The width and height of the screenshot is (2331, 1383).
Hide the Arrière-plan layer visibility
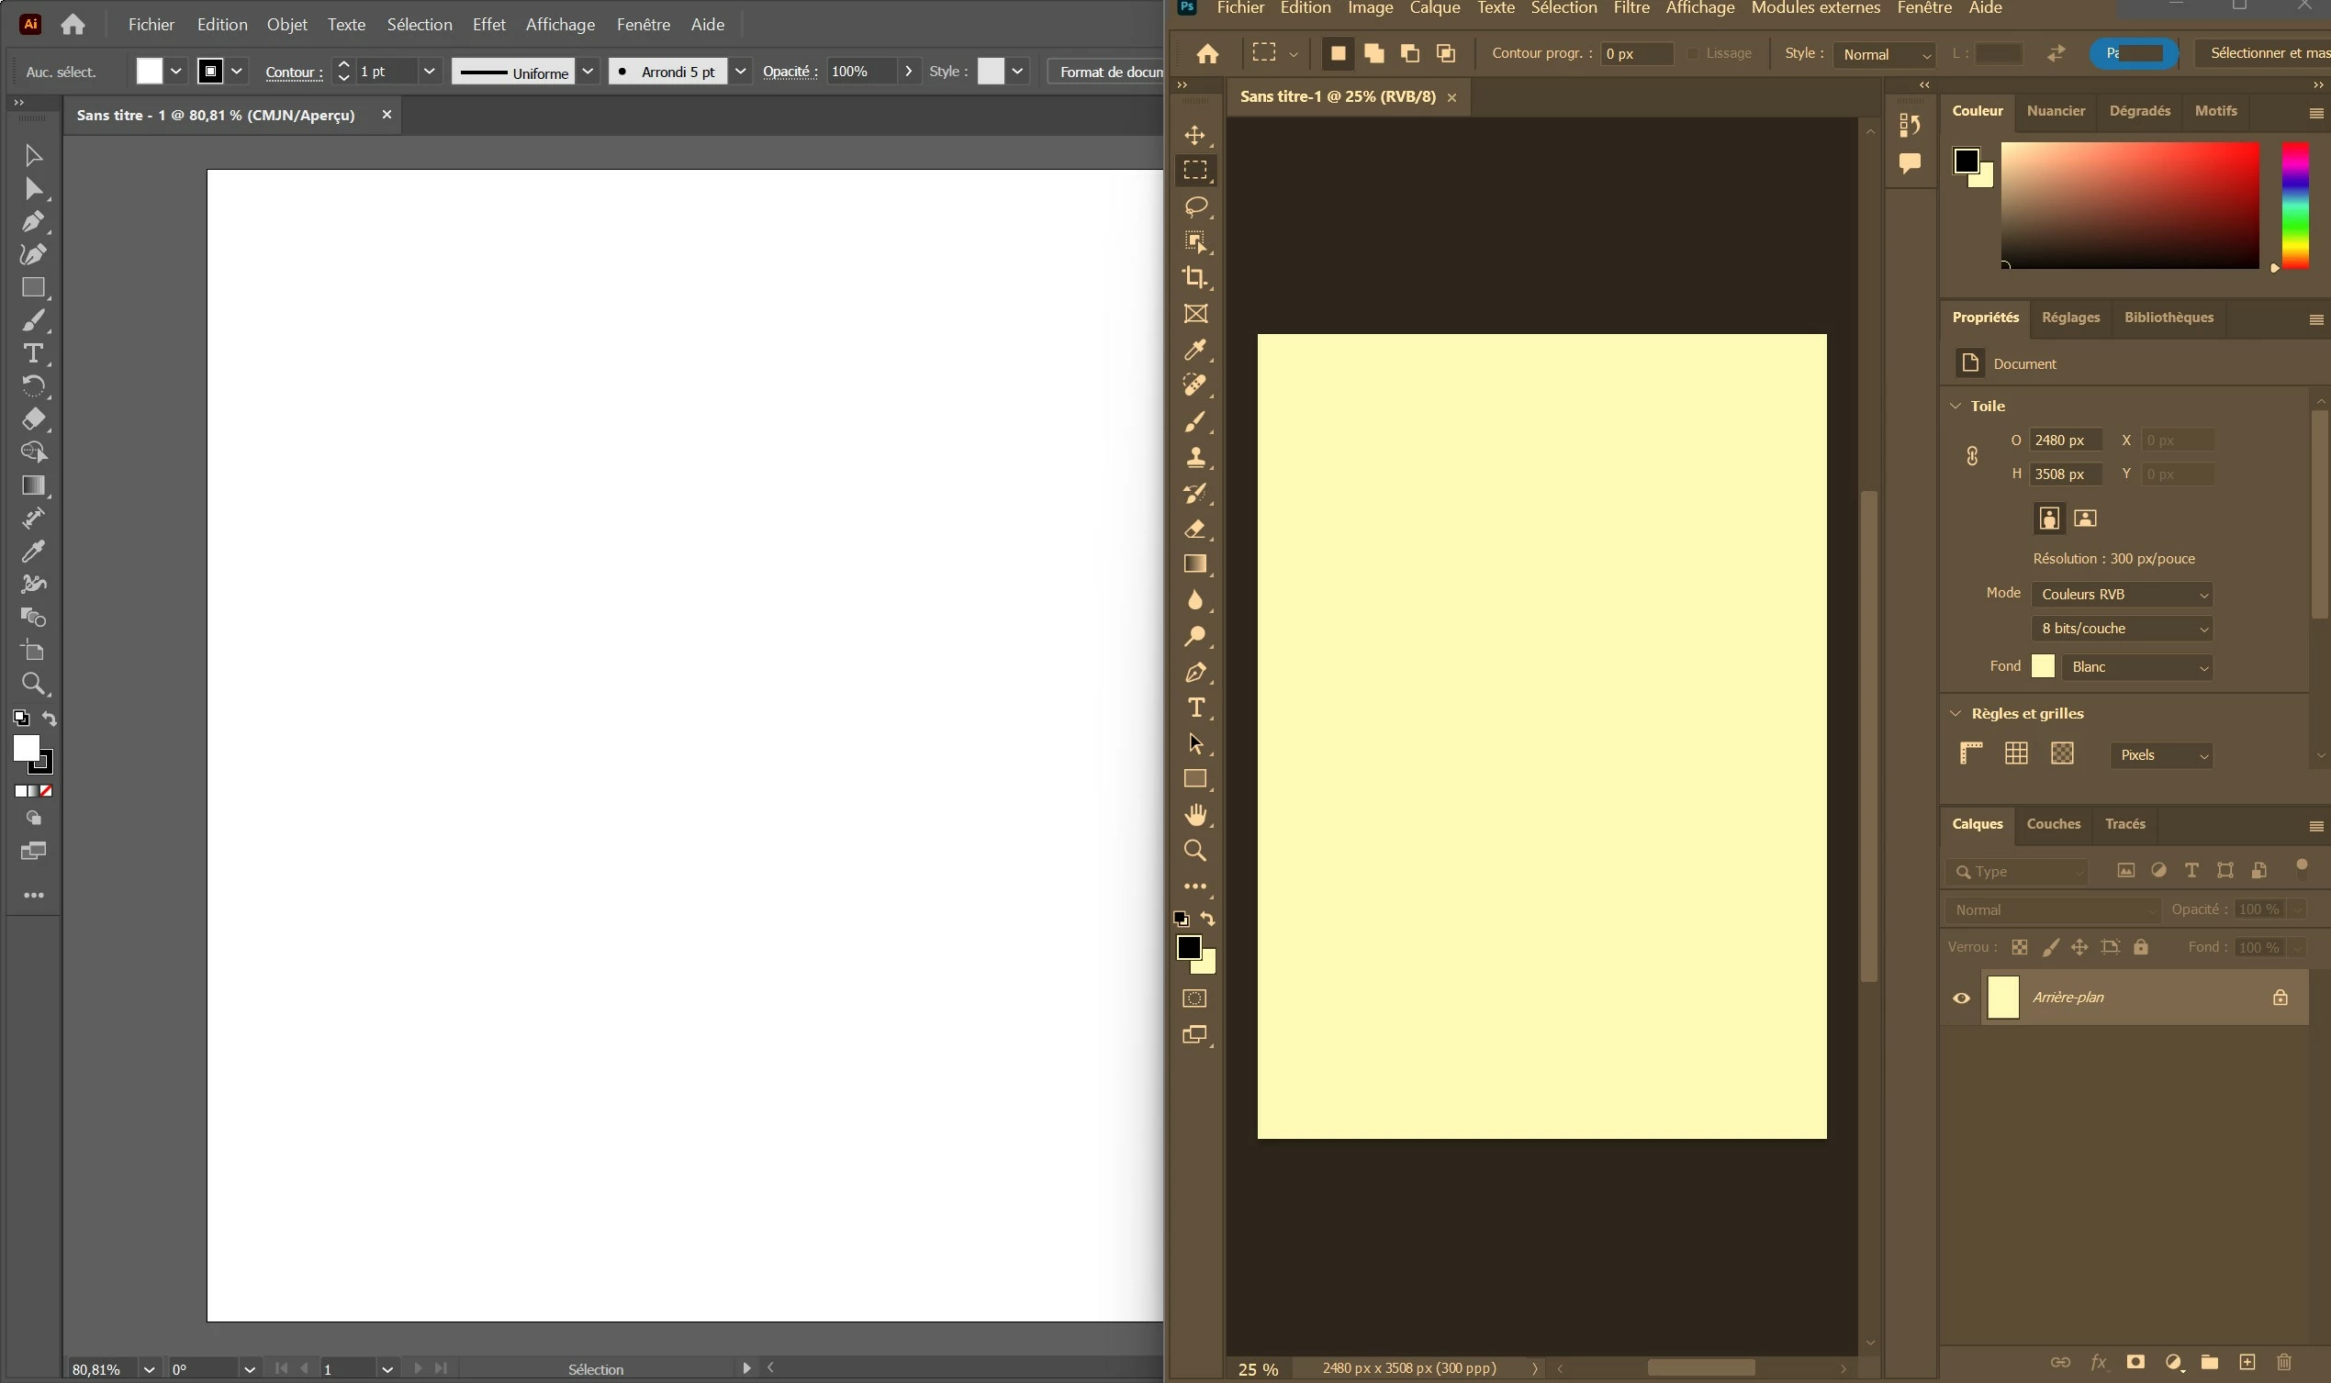(1961, 998)
